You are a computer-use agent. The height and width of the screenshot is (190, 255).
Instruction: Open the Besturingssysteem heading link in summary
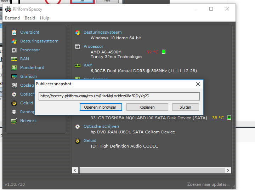pos(103,32)
